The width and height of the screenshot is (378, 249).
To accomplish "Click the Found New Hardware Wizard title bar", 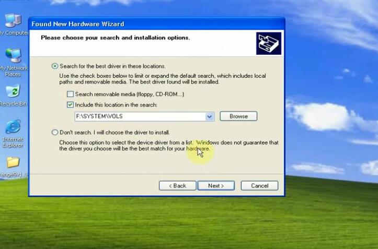I will (157, 24).
